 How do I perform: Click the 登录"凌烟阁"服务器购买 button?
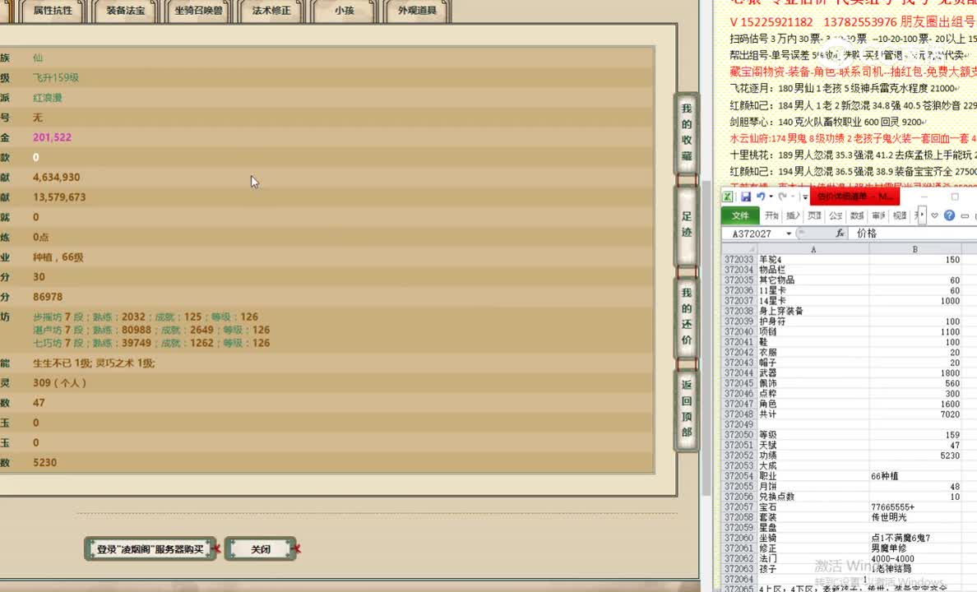click(x=150, y=549)
